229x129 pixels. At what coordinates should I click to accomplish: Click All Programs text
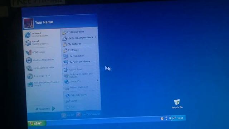pyautogui.click(x=43, y=109)
